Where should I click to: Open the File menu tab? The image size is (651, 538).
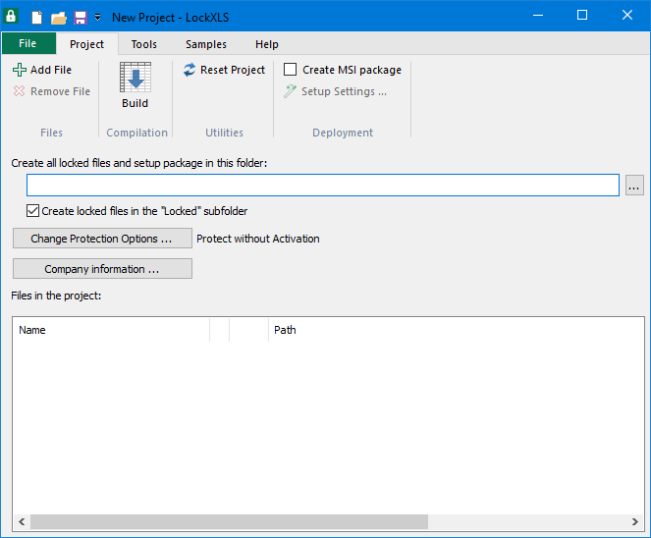click(x=28, y=43)
